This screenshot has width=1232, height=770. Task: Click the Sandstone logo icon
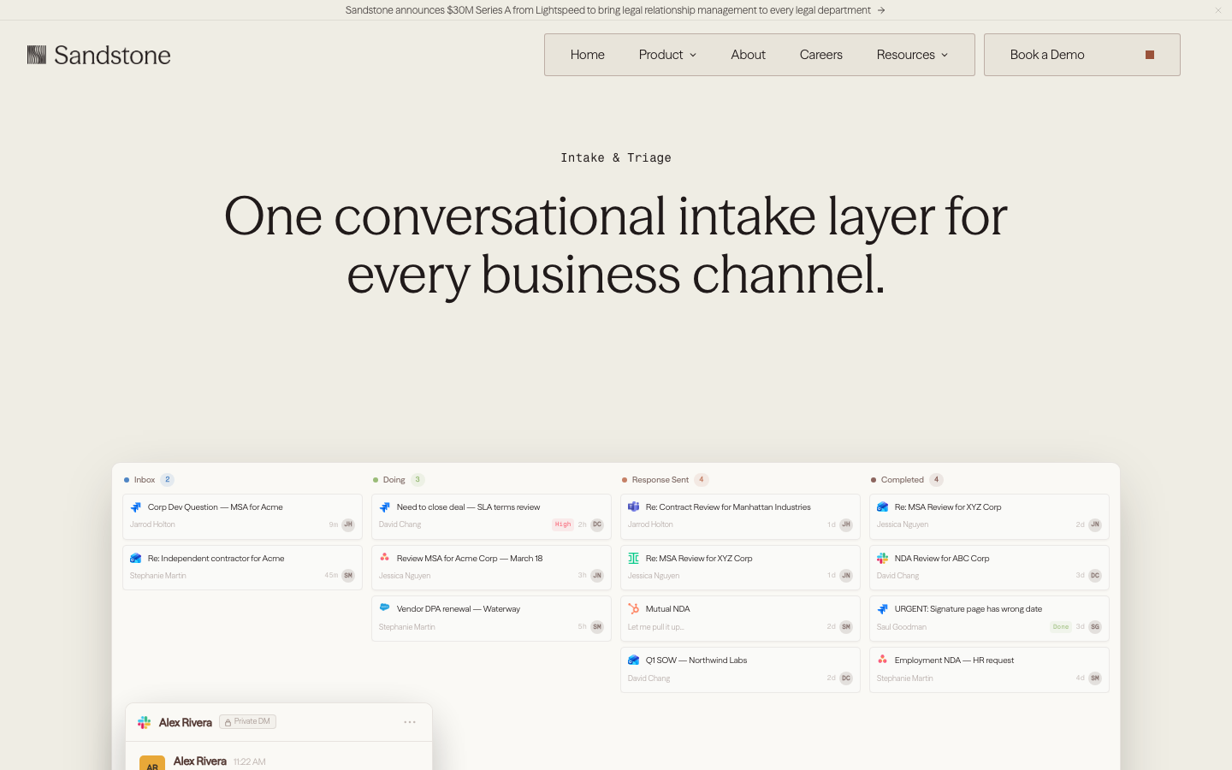pos(37,55)
